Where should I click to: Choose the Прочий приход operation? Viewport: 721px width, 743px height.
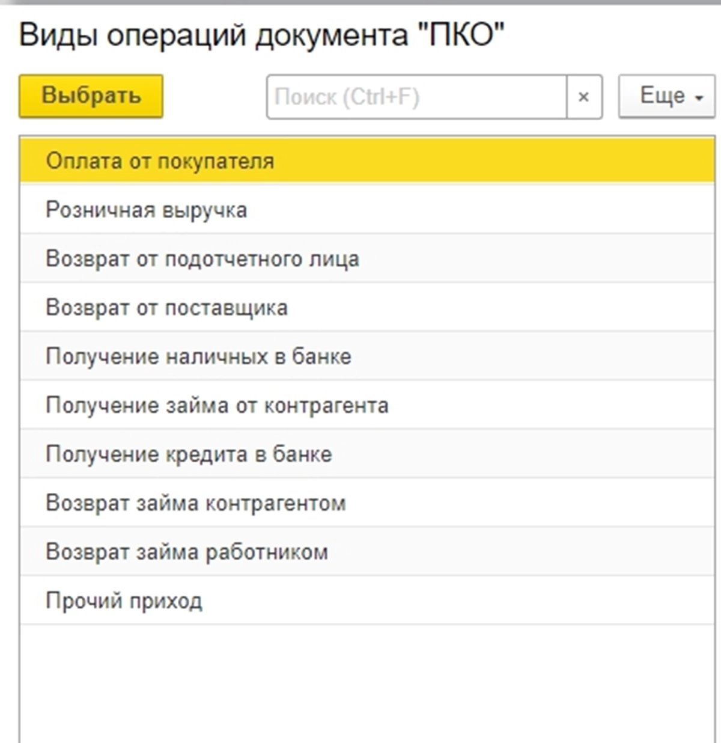(x=124, y=601)
